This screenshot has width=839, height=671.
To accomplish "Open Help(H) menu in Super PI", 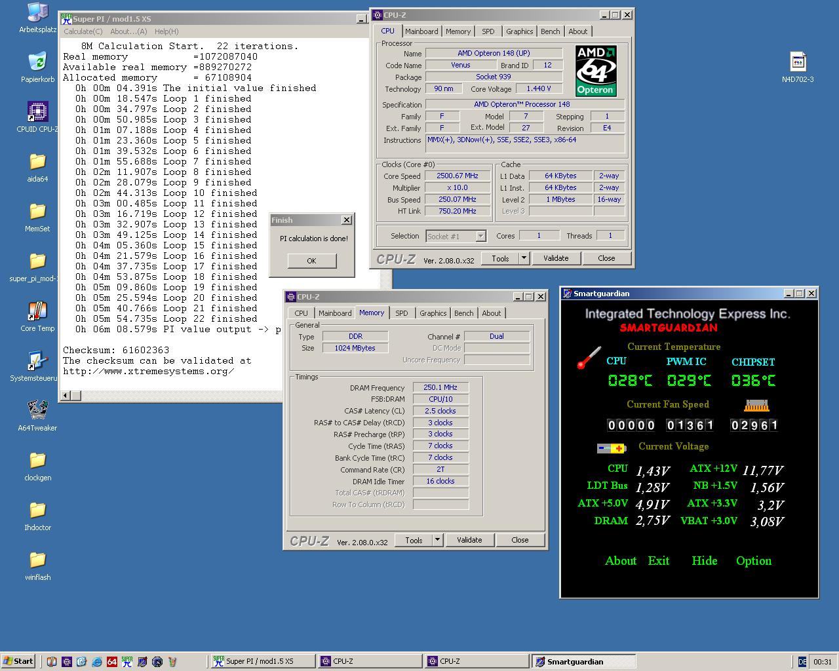I will coord(166,31).
